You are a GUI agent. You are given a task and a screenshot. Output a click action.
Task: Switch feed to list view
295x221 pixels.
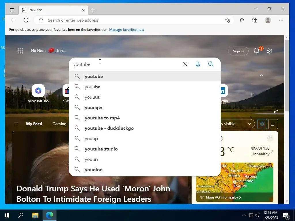tap(273, 124)
